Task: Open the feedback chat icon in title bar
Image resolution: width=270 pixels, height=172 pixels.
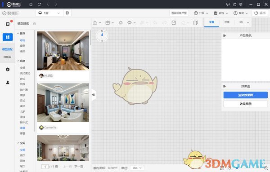Action: [228, 4]
